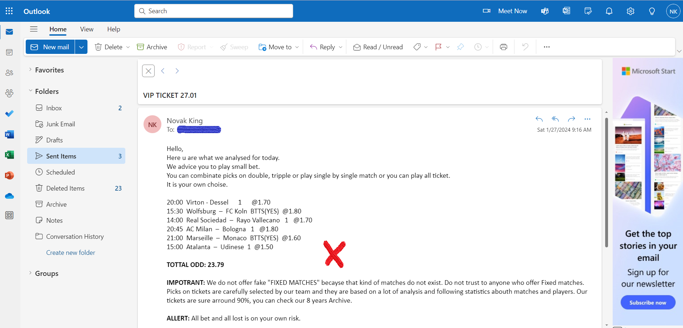Open the Calendar app in the left rail
683x328 pixels.
[9, 52]
